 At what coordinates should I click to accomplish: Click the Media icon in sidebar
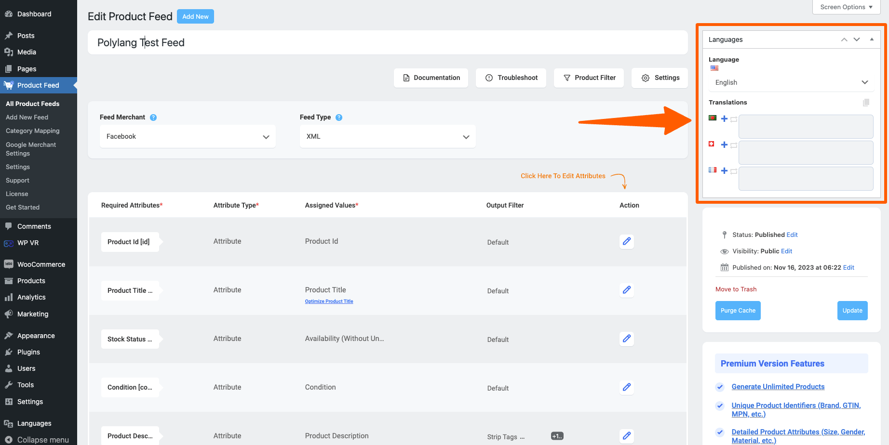(9, 52)
